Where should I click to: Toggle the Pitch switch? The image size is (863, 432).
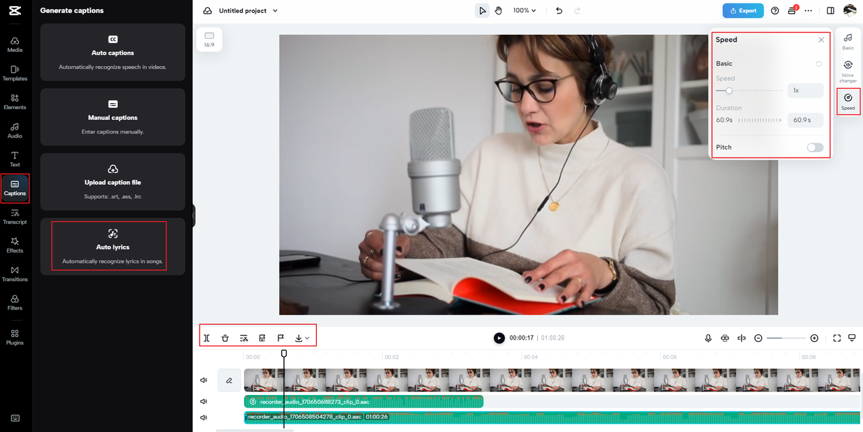(x=815, y=147)
